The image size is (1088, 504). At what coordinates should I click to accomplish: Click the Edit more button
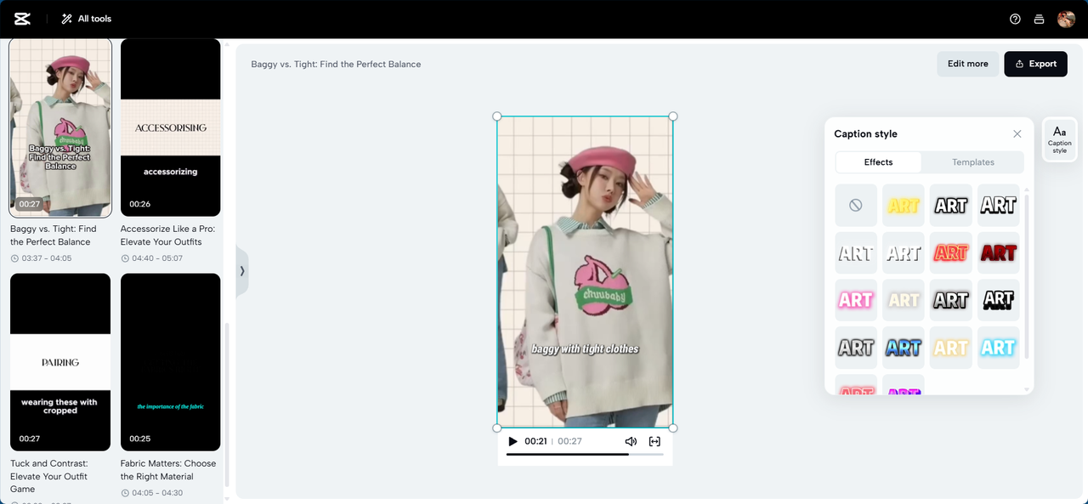(968, 64)
